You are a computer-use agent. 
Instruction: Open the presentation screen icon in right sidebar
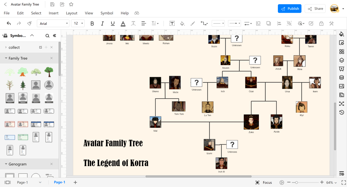coord(342,69)
